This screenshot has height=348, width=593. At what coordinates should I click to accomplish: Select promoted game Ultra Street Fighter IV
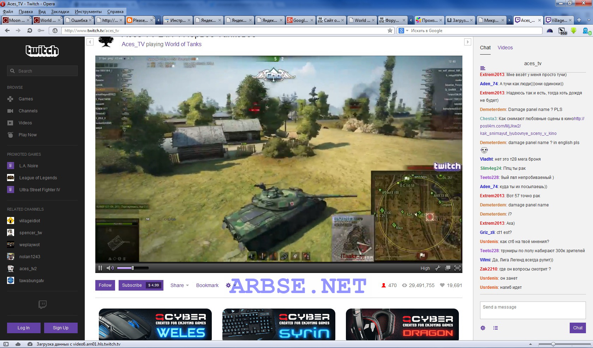pyautogui.click(x=40, y=190)
